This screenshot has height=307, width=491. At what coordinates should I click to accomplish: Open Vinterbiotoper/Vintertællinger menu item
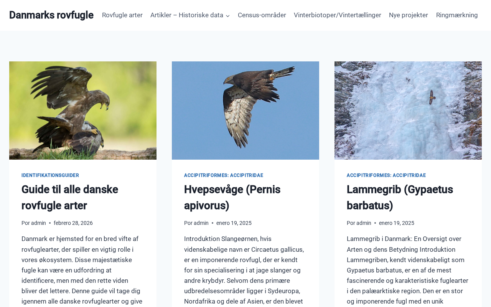pyautogui.click(x=338, y=15)
